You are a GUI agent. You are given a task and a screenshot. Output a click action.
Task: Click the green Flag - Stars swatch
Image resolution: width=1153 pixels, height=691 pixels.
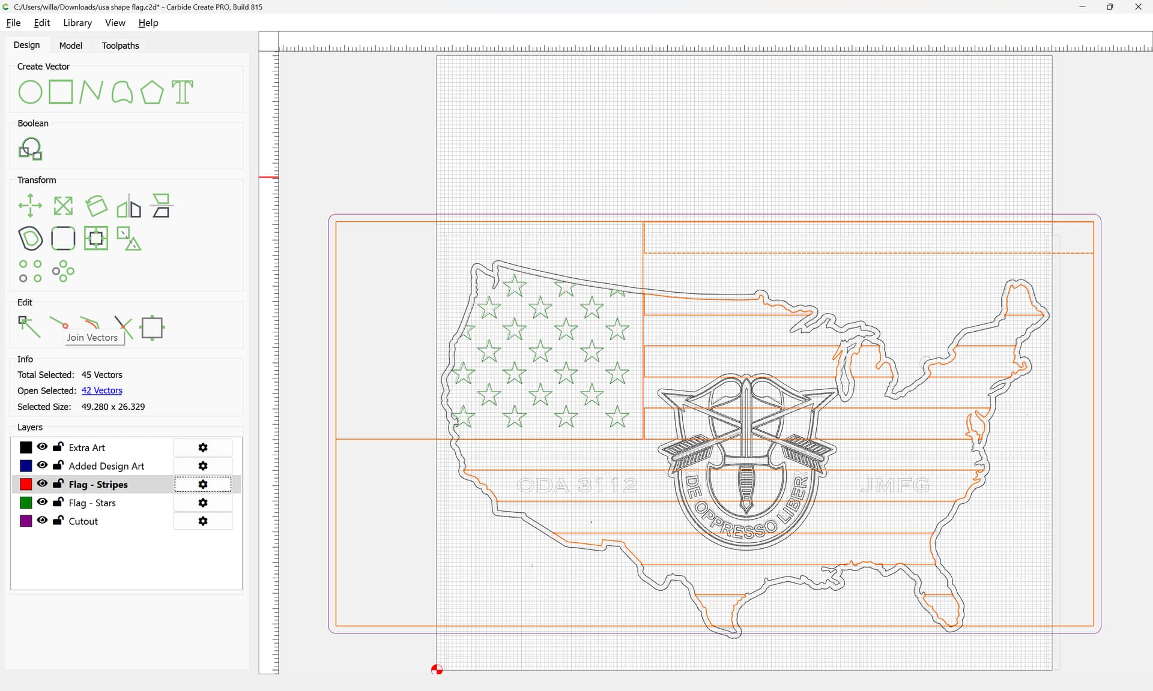(26, 503)
